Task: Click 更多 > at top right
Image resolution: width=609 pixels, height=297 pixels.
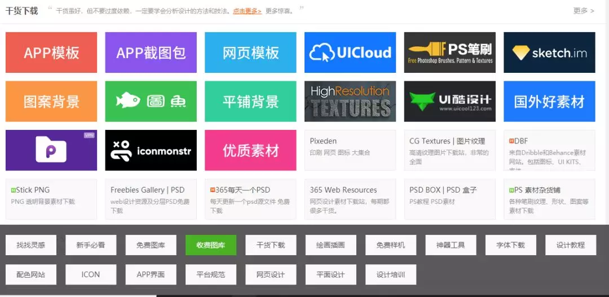Action: 584,11
